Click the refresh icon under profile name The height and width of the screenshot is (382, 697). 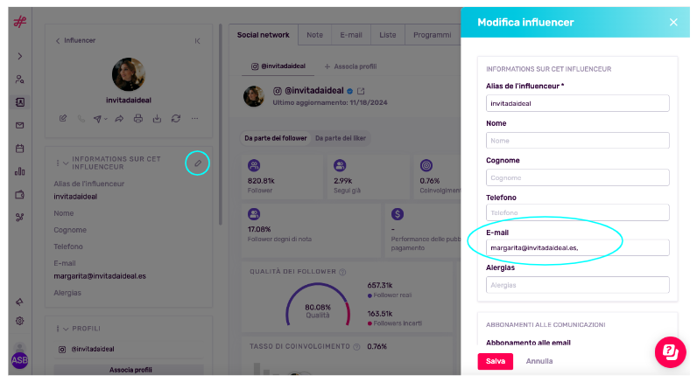pyautogui.click(x=176, y=119)
